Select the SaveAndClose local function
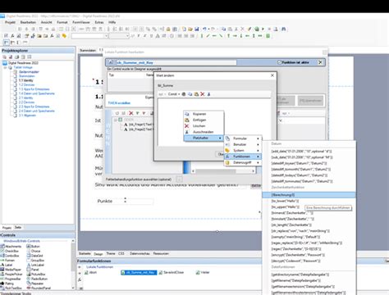 point(172,273)
